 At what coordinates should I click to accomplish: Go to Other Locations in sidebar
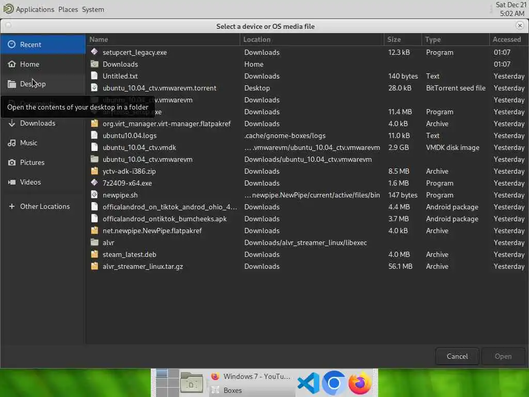coord(43,206)
